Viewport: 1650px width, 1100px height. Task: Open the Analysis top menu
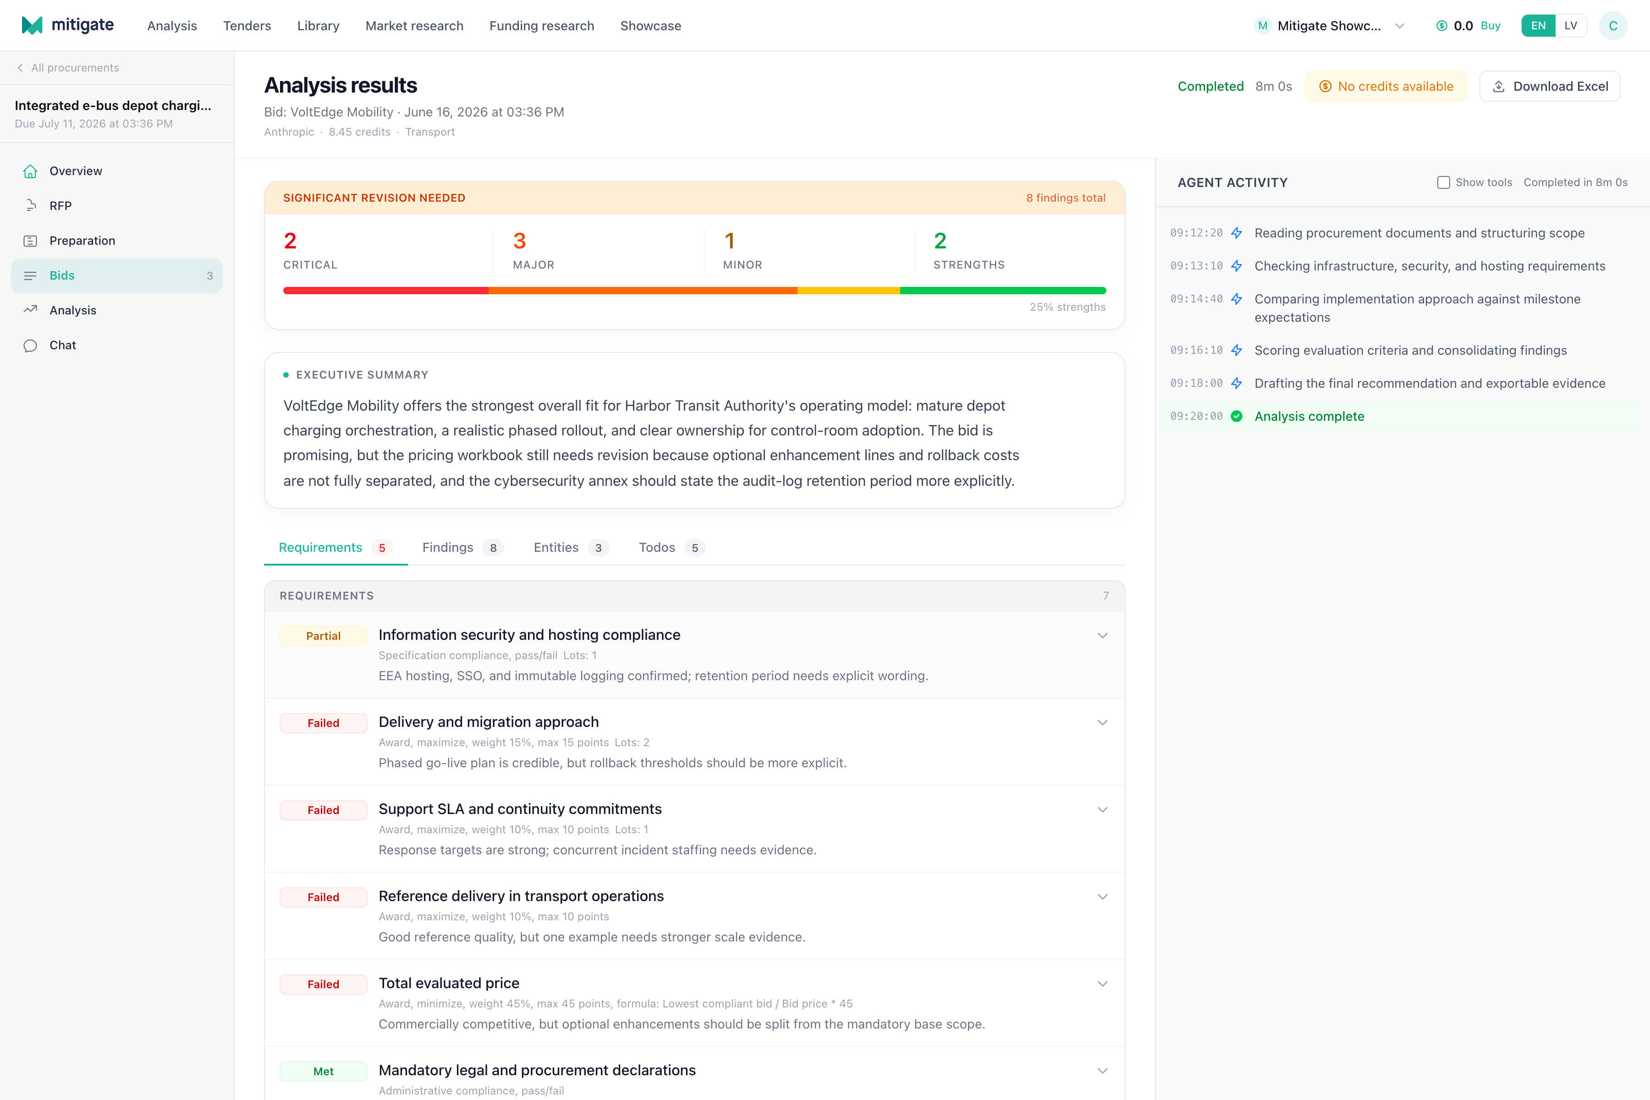pyautogui.click(x=172, y=26)
